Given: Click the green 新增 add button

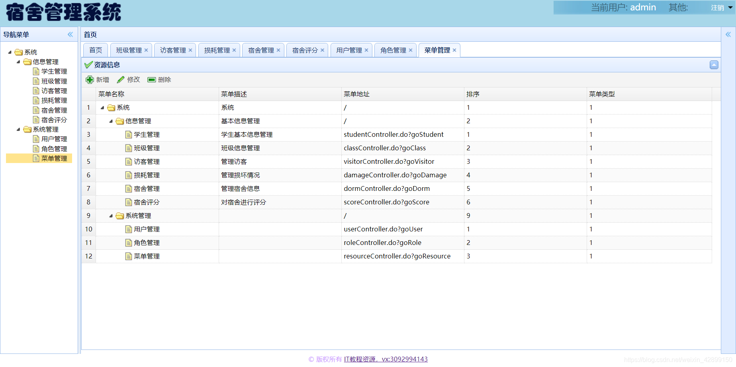Looking at the screenshot, I should [x=98, y=80].
